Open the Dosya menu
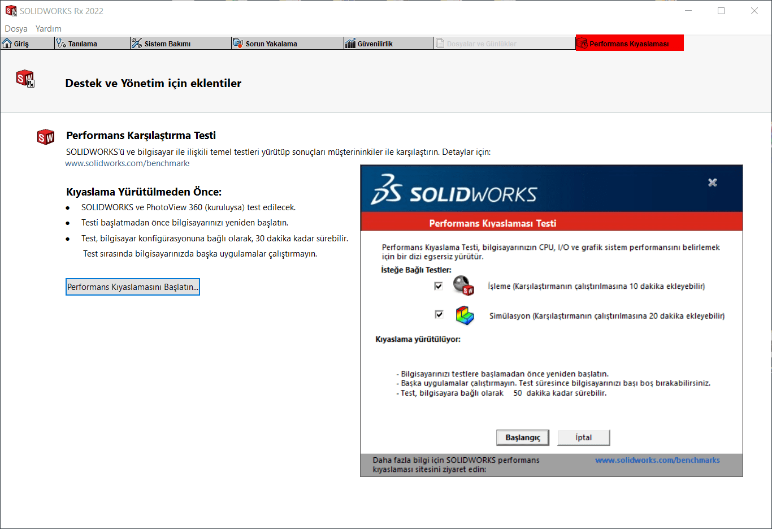This screenshot has height=529, width=772. (16, 29)
